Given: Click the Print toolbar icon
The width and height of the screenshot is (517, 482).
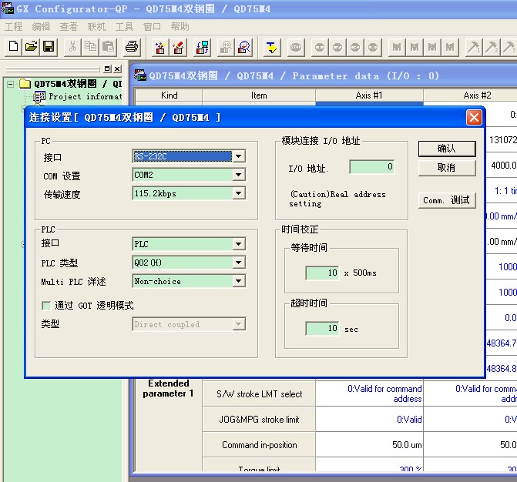Looking at the screenshot, I should pos(132,47).
